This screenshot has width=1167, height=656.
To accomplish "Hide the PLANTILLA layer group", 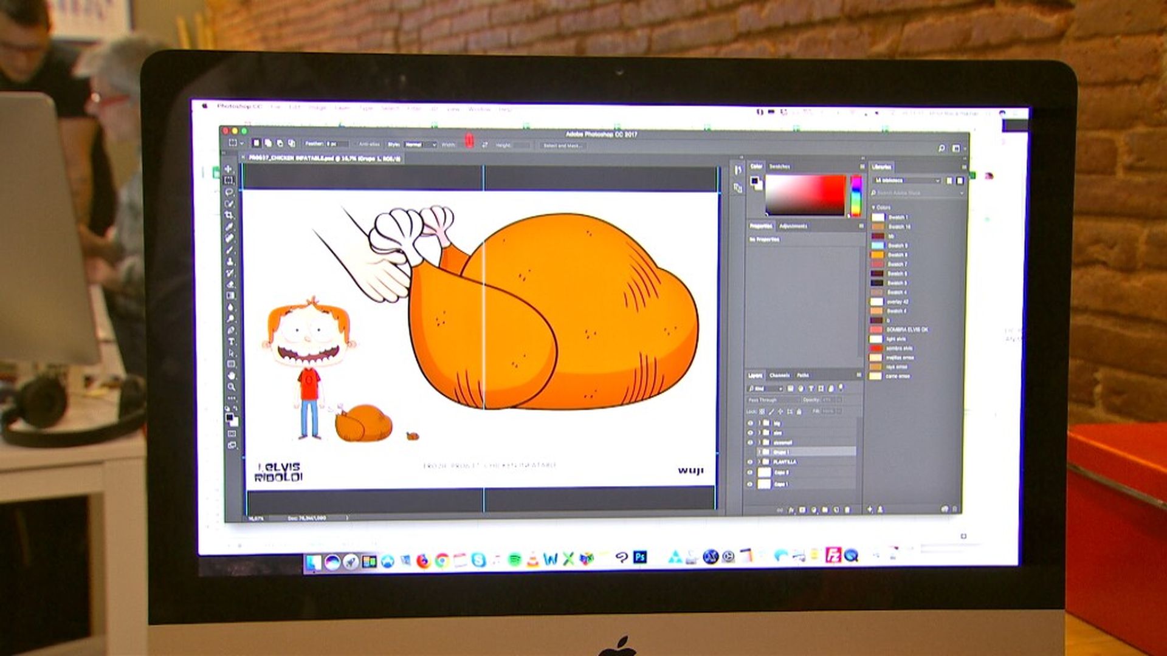I will (x=750, y=462).
